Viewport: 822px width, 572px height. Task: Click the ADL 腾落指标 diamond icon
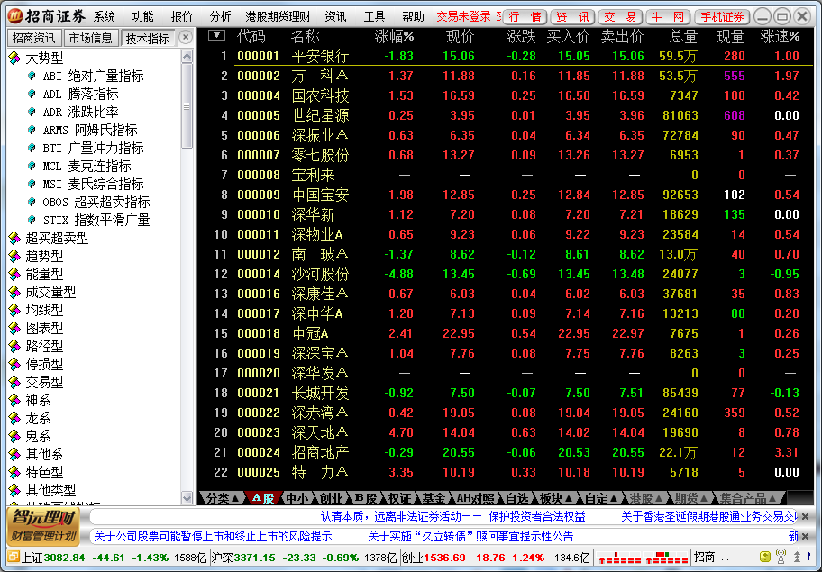[x=32, y=94]
